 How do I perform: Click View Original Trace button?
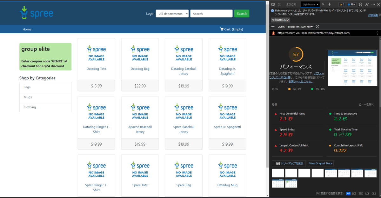click(321, 163)
